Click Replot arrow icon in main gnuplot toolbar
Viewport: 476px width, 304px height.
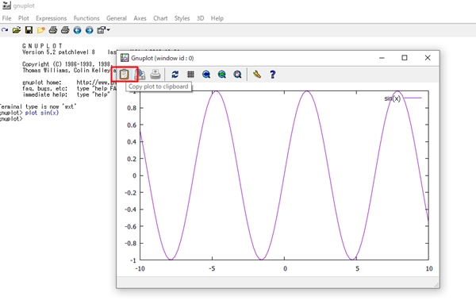[x=5, y=30]
